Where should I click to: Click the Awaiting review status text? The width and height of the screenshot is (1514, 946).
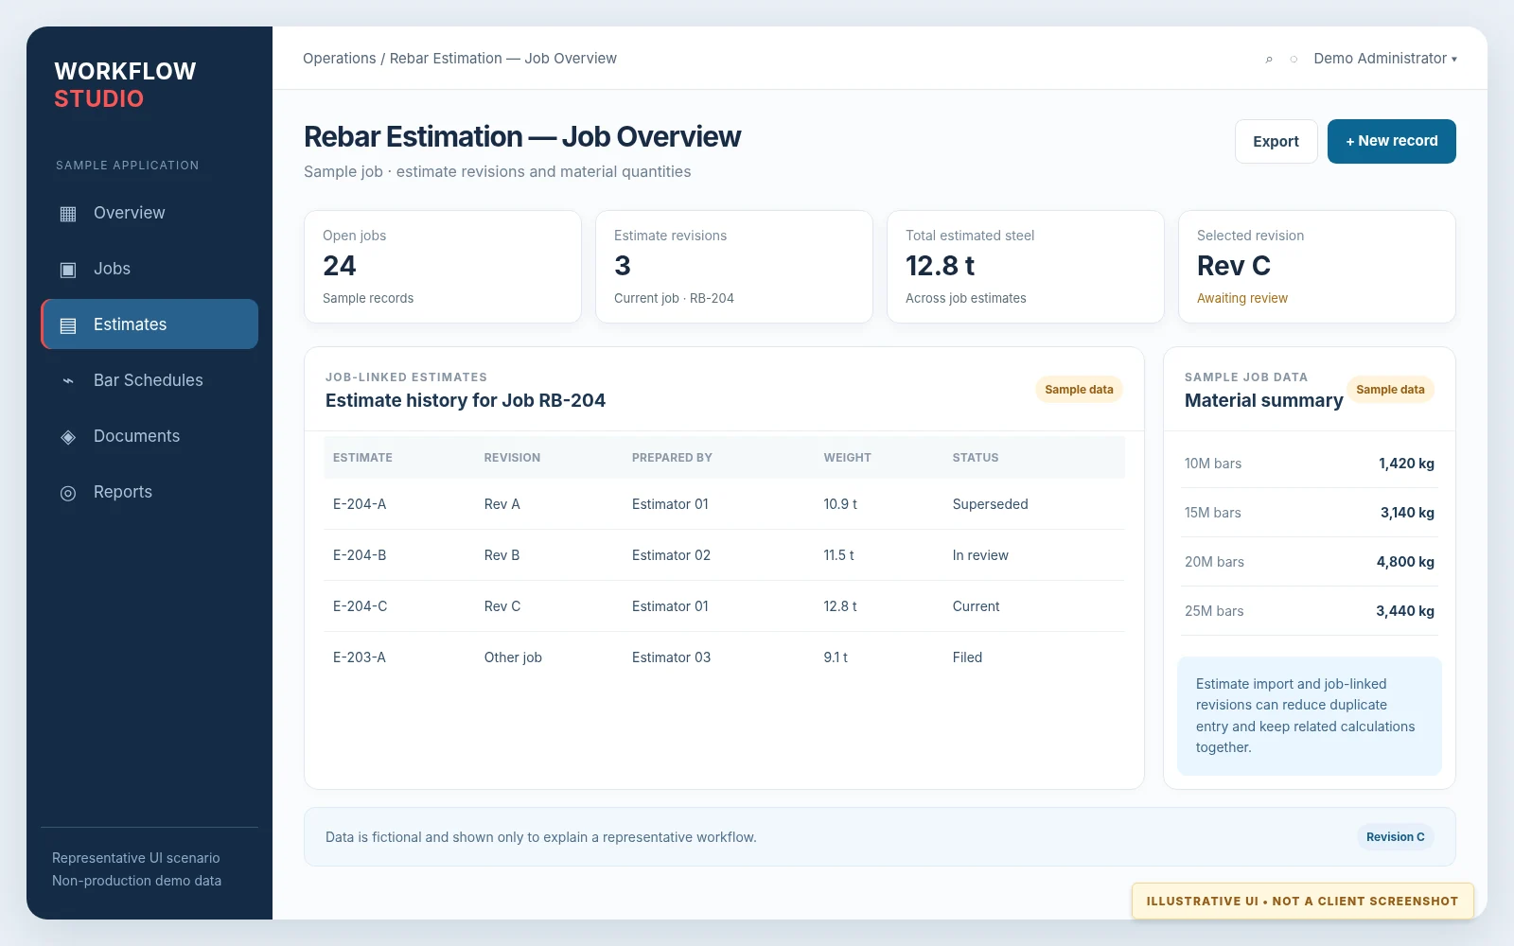coord(1241,298)
